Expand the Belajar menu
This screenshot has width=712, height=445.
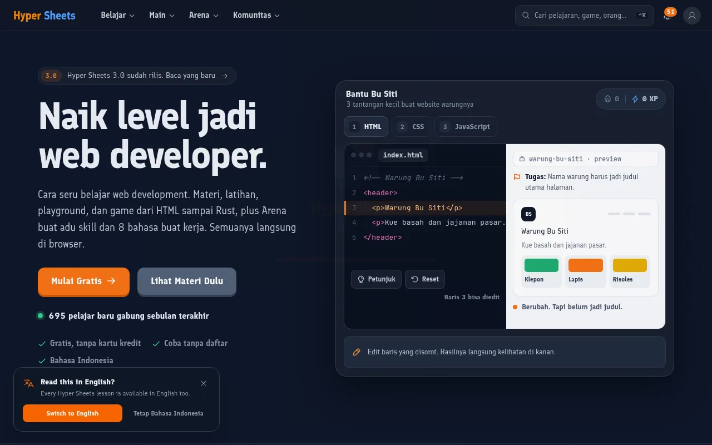coord(117,16)
